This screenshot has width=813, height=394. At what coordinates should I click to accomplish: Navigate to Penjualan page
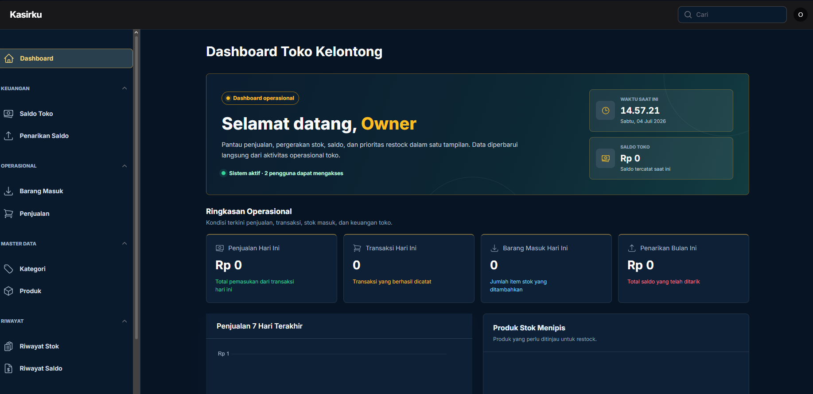pyautogui.click(x=66, y=214)
